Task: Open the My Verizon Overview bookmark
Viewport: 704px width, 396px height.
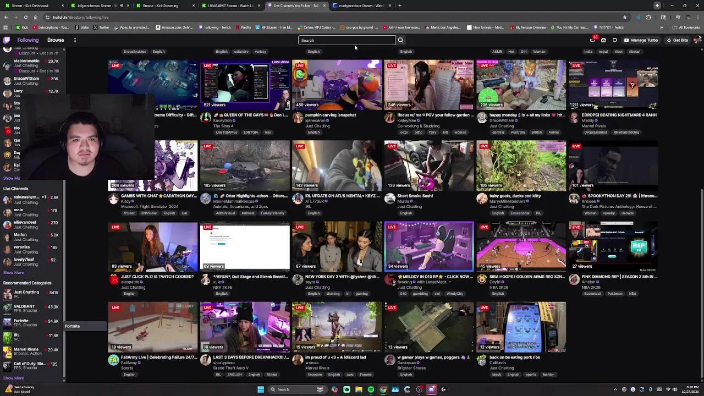Action: [x=528, y=28]
